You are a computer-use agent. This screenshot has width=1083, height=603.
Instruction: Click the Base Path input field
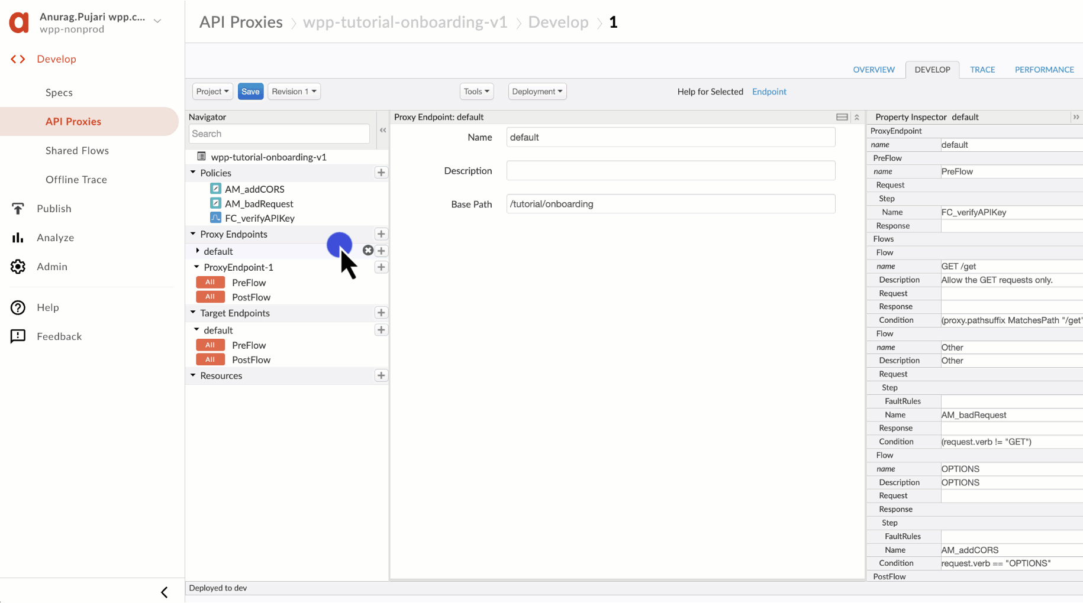tap(671, 204)
